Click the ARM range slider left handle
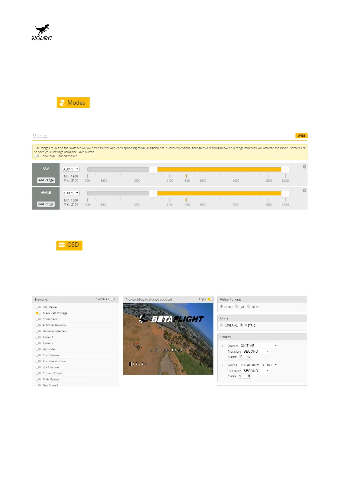This screenshot has width=341, height=482. click(153, 169)
